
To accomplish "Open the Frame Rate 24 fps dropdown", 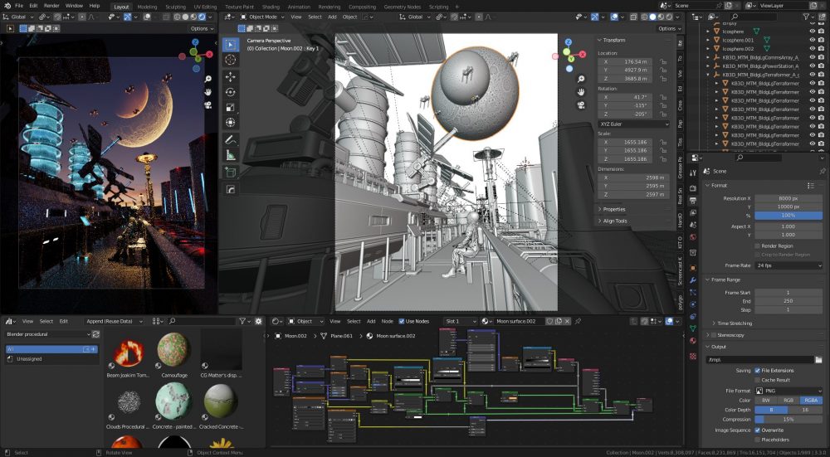I will [788, 265].
